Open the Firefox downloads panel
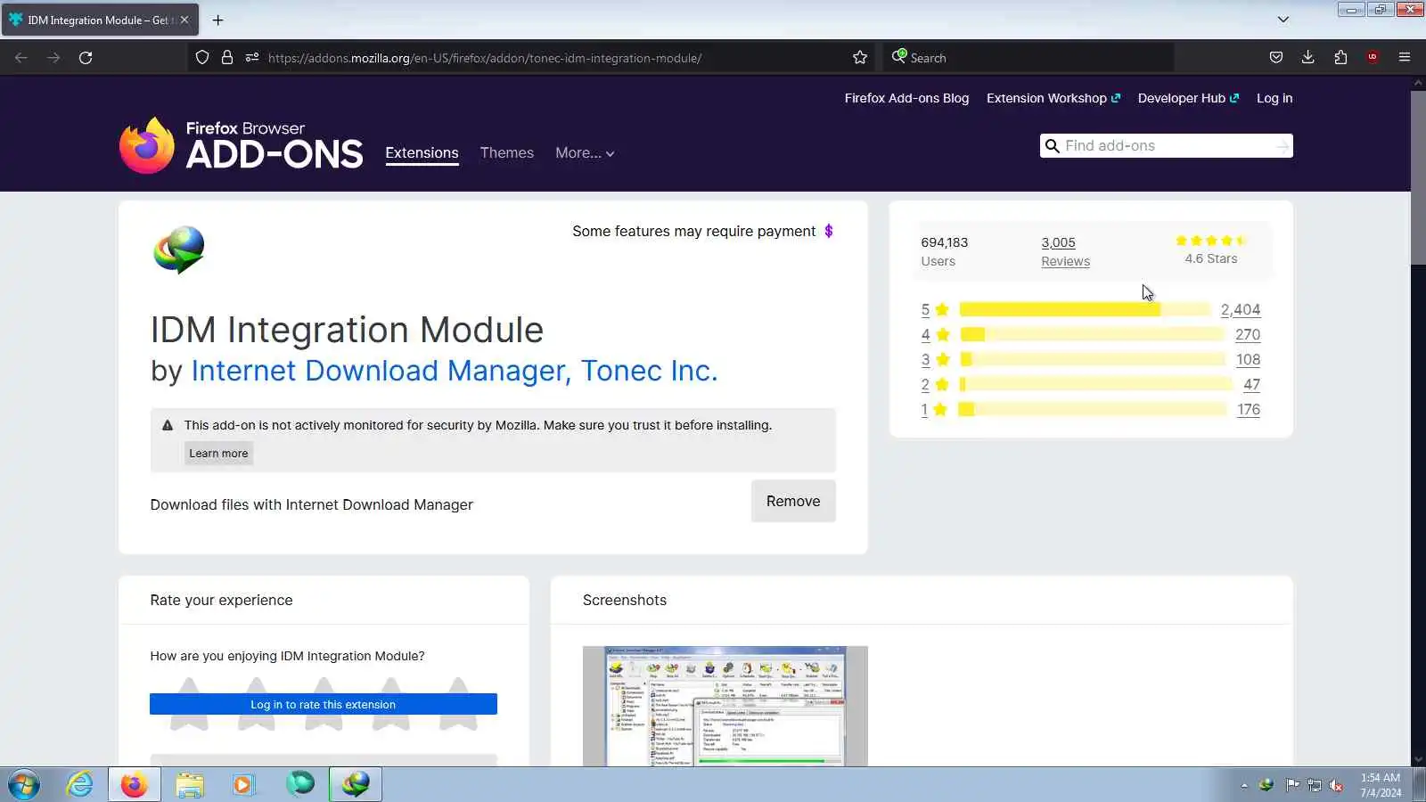Image resolution: width=1426 pixels, height=802 pixels. pos(1308,58)
